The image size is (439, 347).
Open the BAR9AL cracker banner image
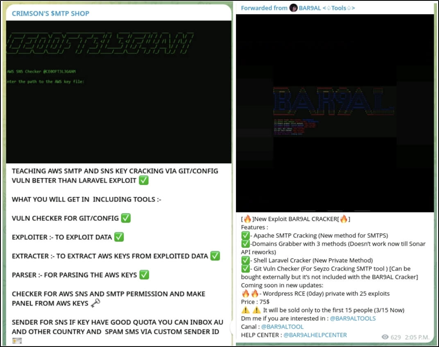(x=335, y=113)
